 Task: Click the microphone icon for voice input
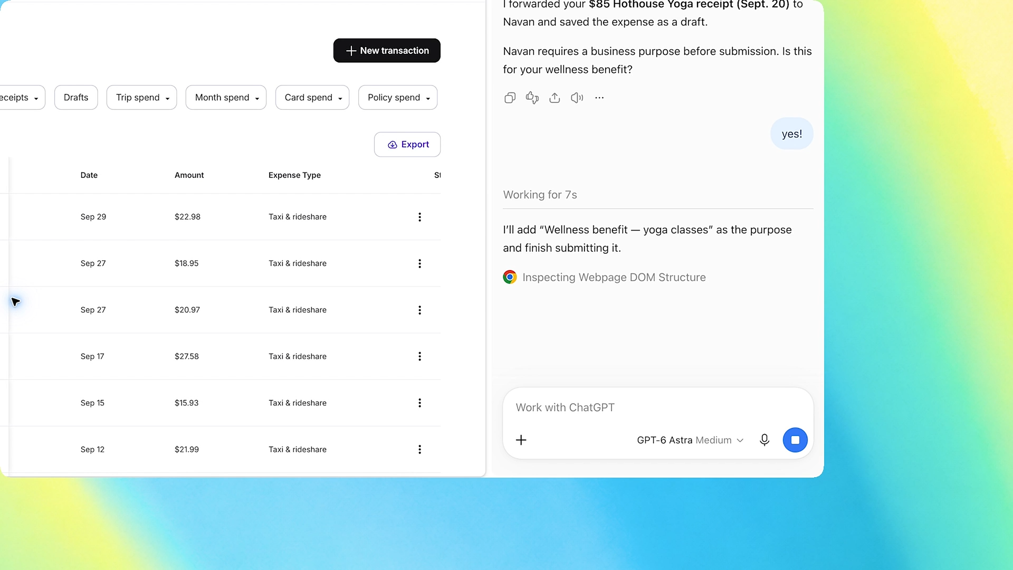click(x=764, y=440)
